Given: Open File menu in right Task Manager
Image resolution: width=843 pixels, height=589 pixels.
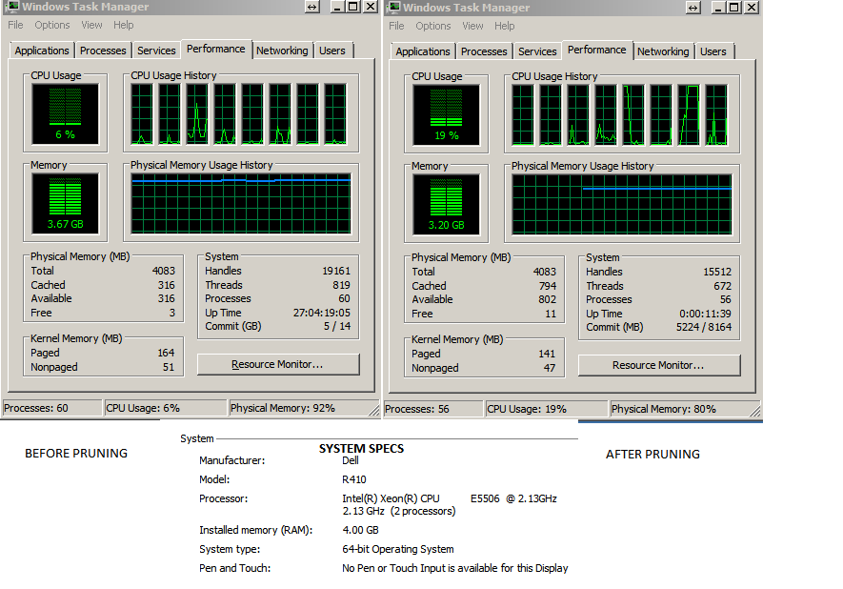Looking at the screenshot, I should (396, 26).
